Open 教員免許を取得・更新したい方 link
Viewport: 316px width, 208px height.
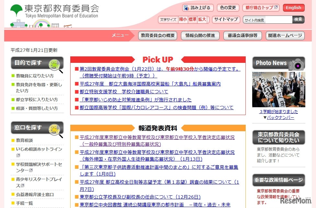39,87
